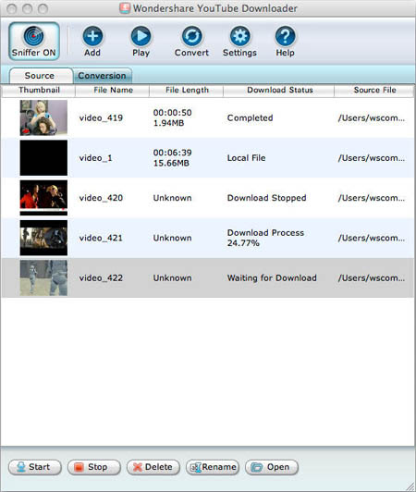Switch to the Source tab
Image resolution: width=416 pixels, height=492 pixels.
pos(41,76)
